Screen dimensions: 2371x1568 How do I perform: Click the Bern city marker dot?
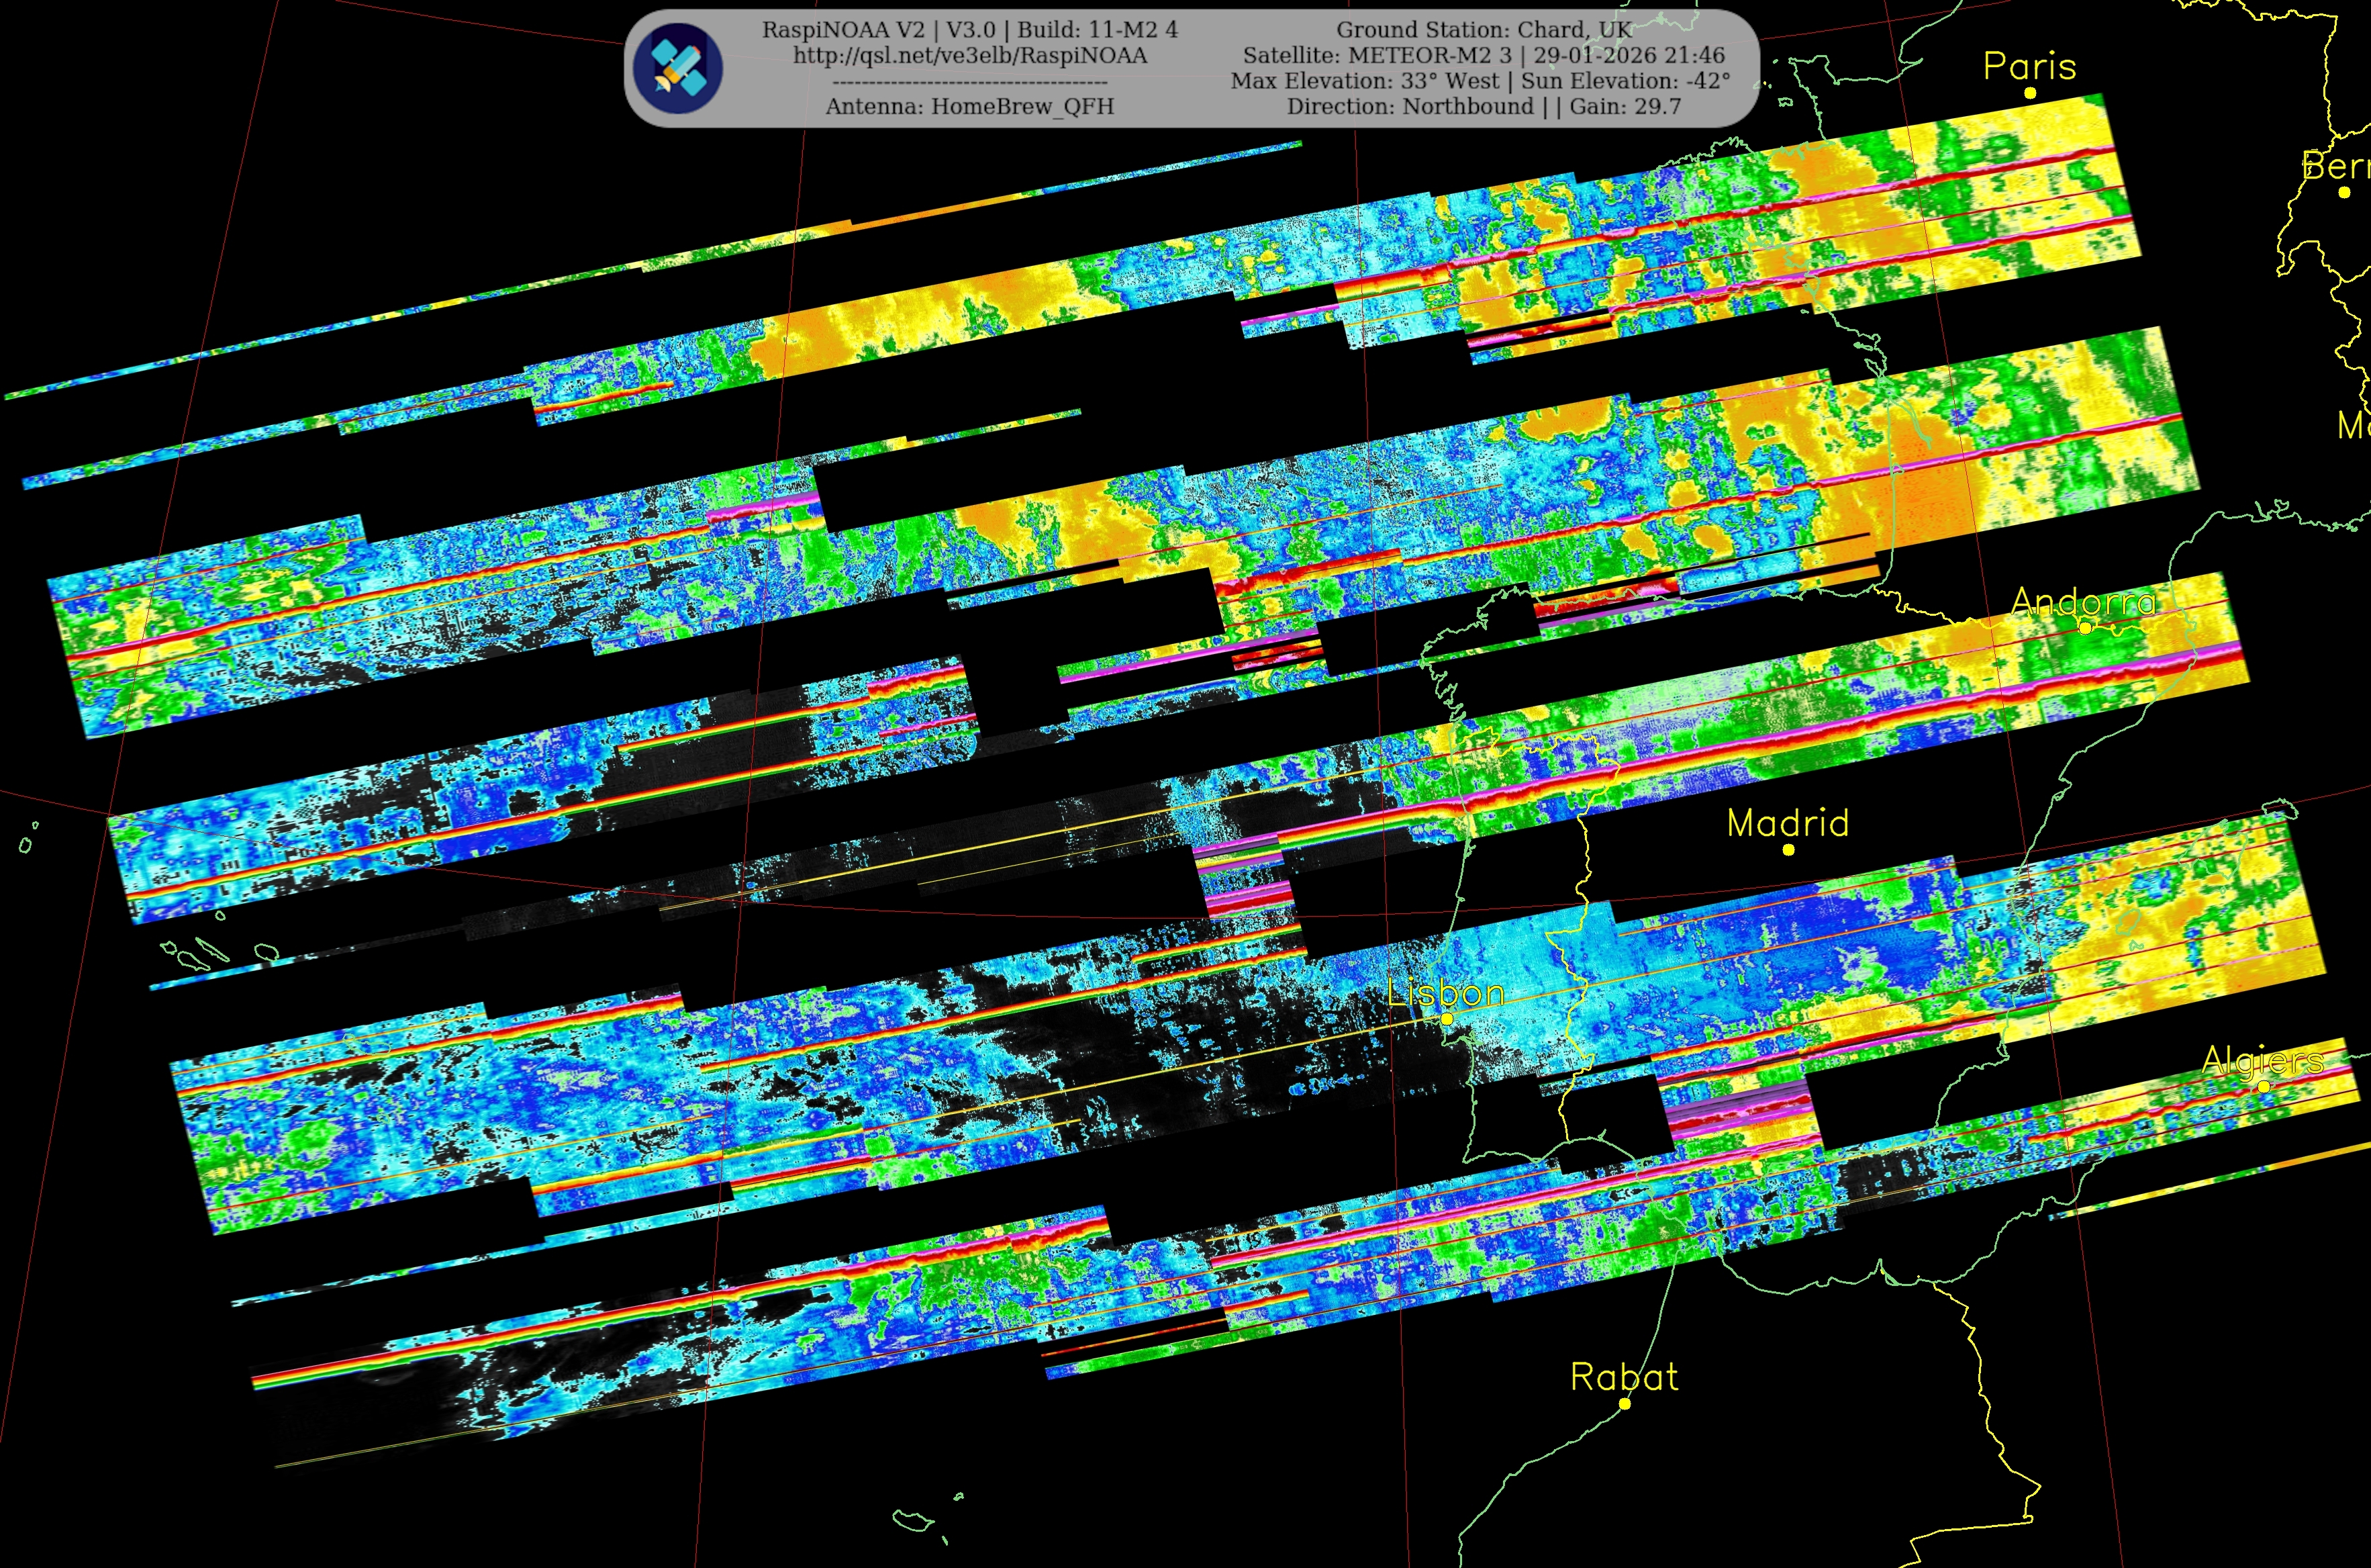(x=2344, y=192)
